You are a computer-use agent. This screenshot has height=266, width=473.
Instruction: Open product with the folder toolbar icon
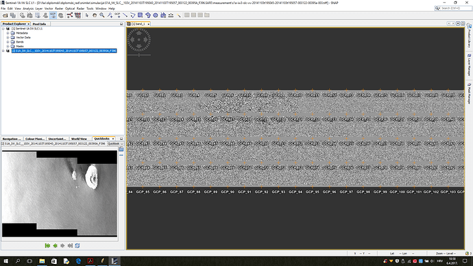click(5, 15)
